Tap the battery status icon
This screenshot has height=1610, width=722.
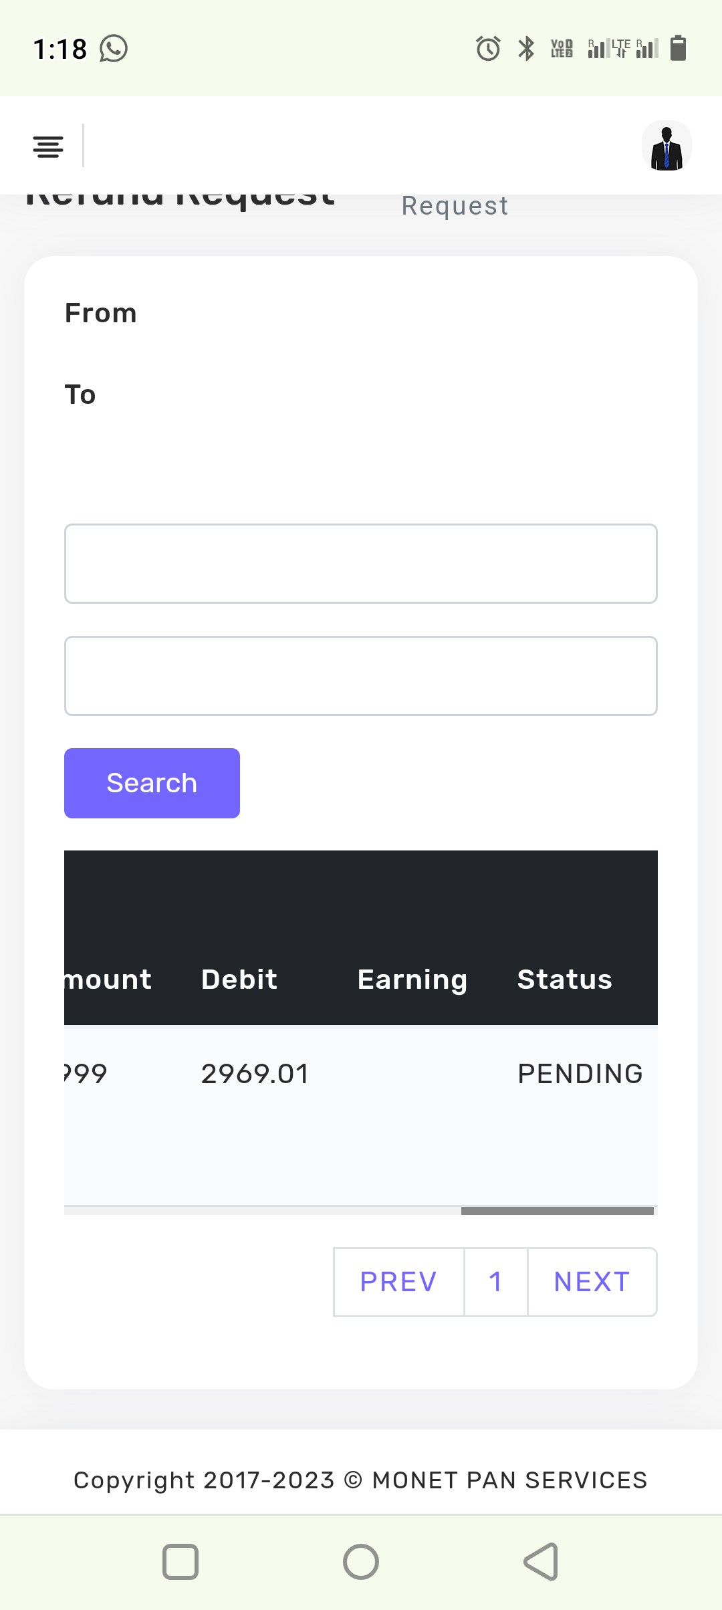pyautogui.click(x=678, y=49)
